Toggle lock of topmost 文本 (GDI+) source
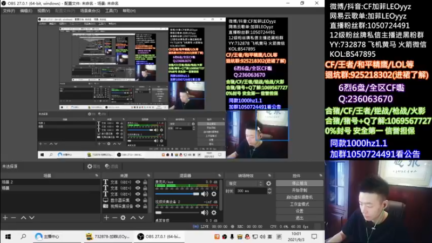The height and width of the screenshot is (243, 432). (x=145, y=182)
